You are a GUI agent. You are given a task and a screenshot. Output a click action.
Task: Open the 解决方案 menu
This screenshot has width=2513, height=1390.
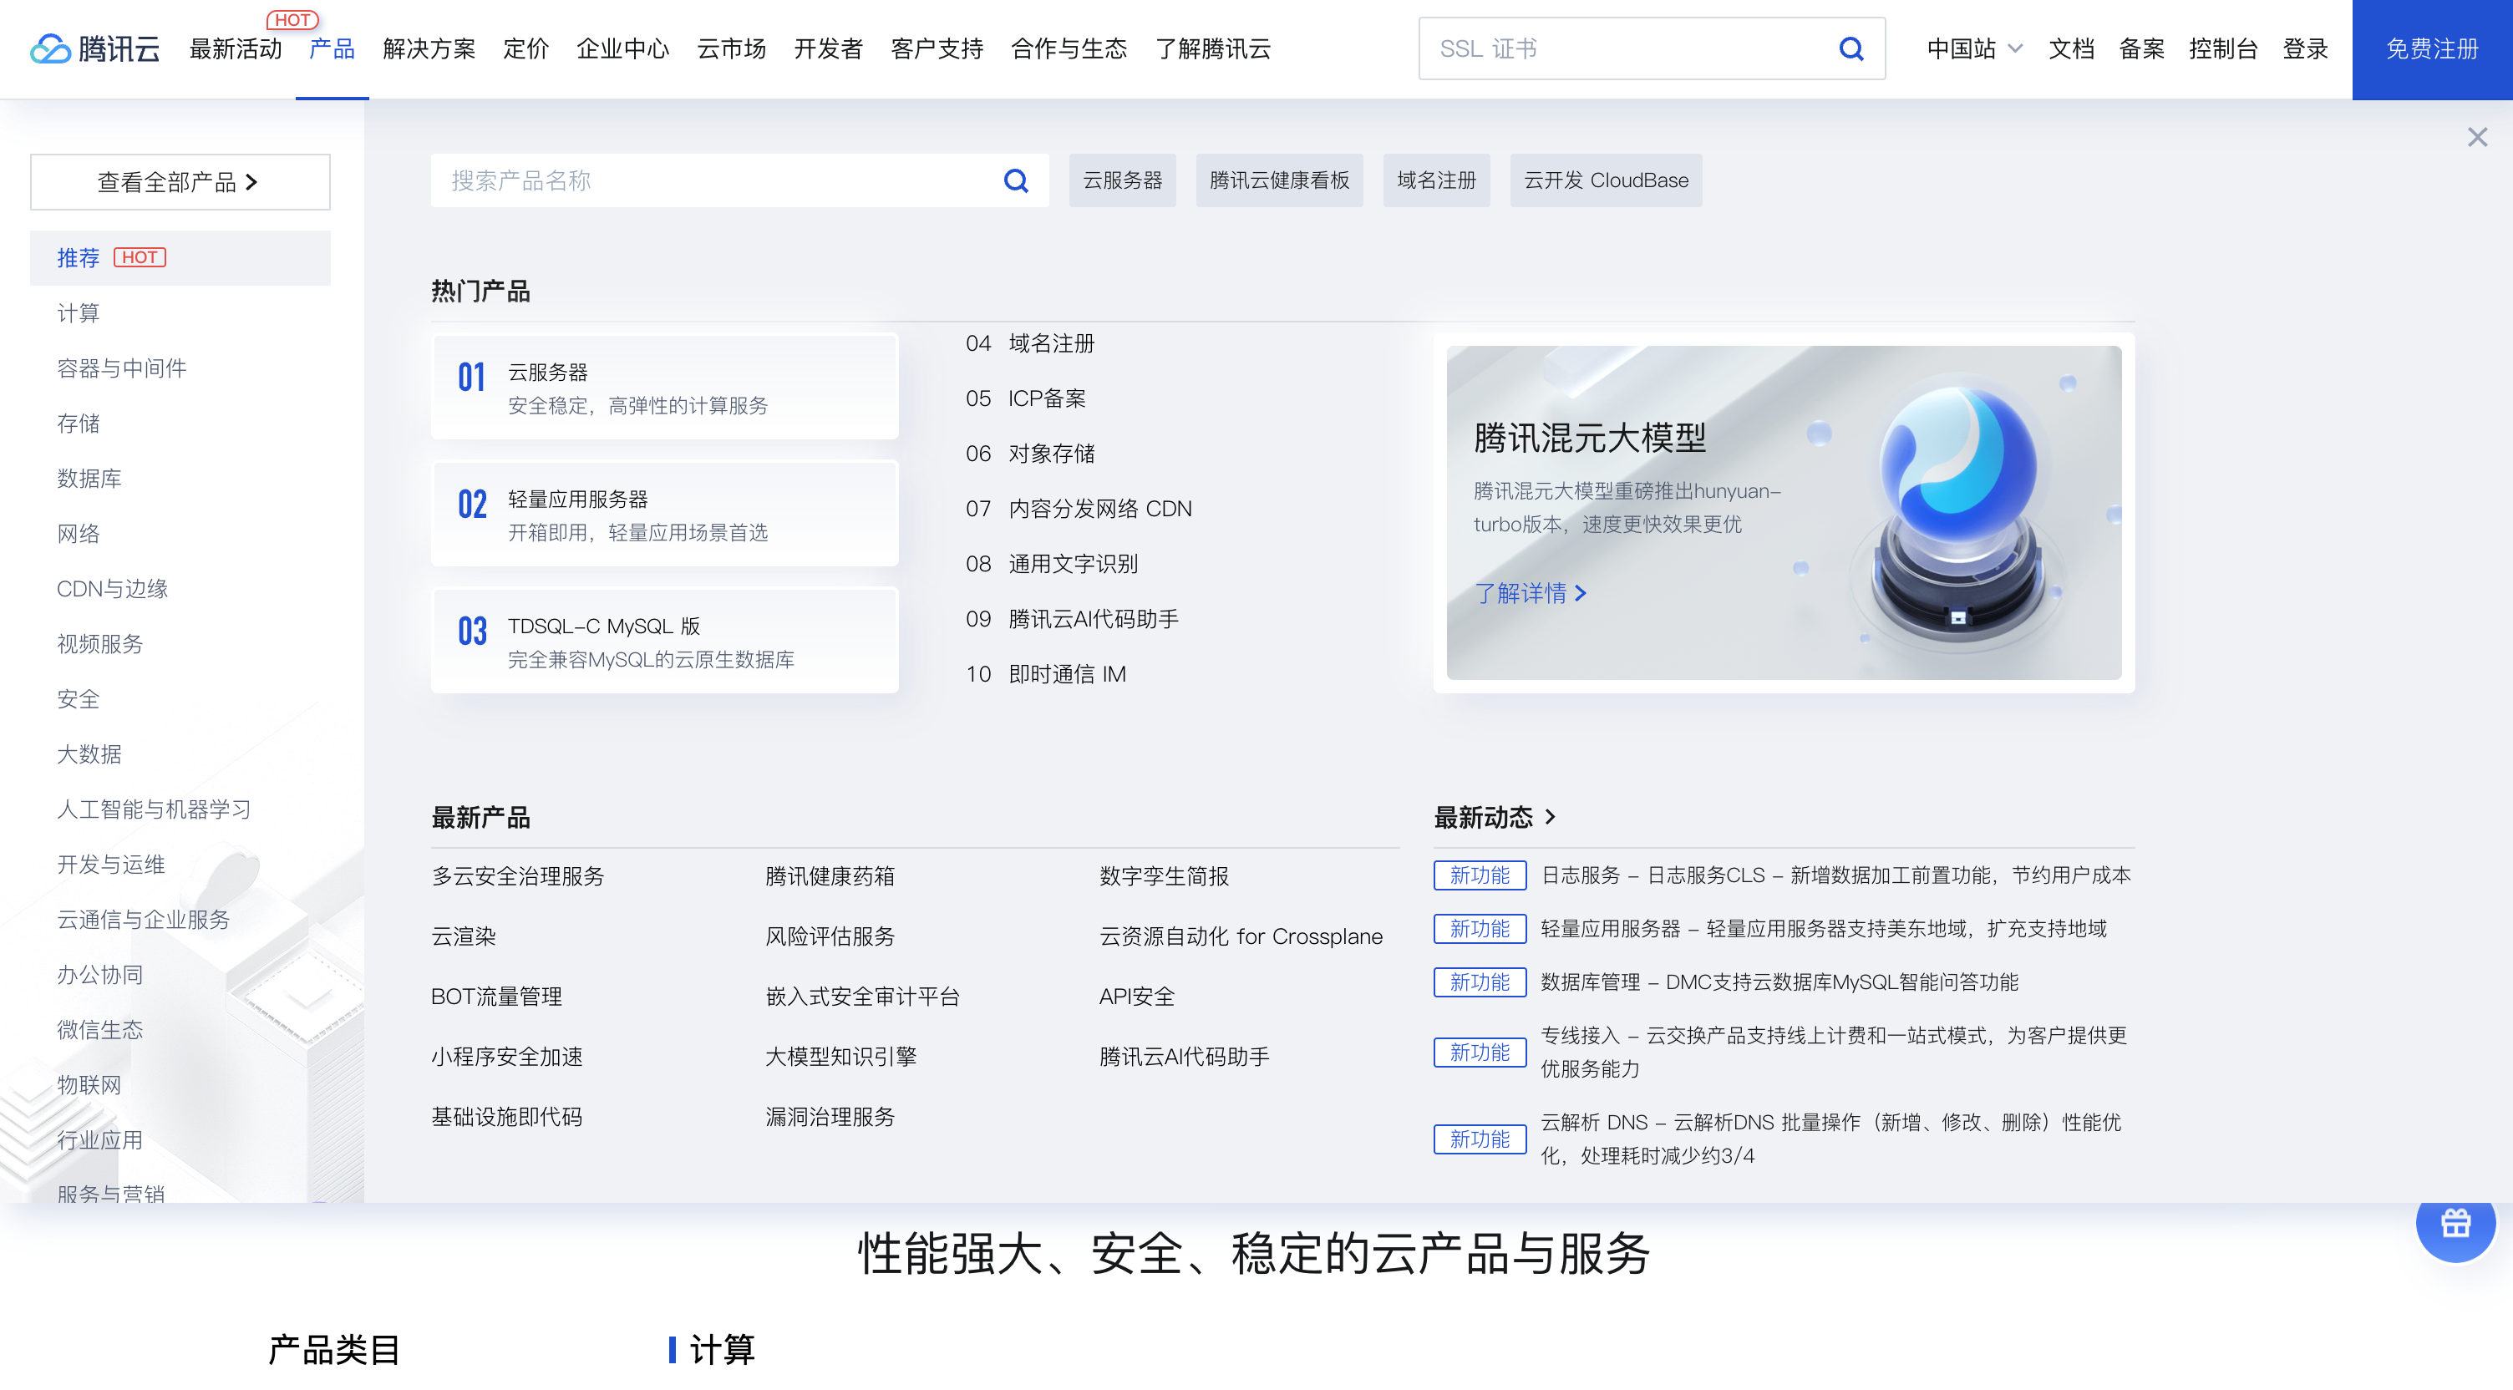click(x=429, y=48)
